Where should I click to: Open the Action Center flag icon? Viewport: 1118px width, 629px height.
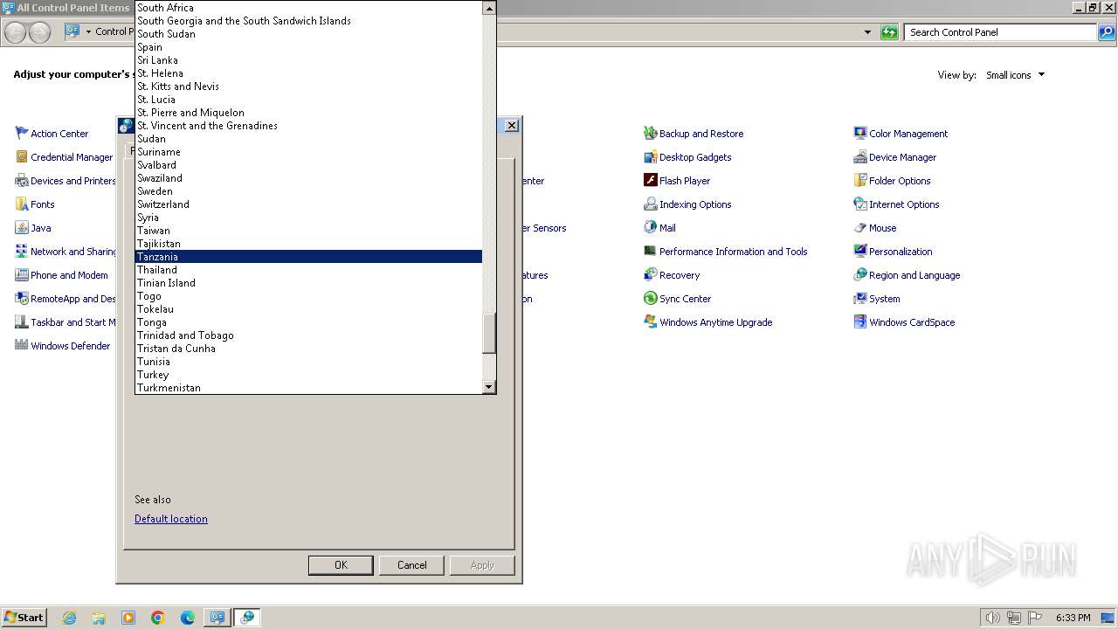(x=22, y=133)
